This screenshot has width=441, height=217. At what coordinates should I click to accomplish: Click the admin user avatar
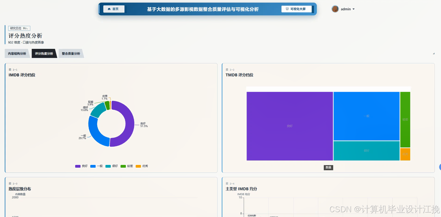click(x=335, y=9)
